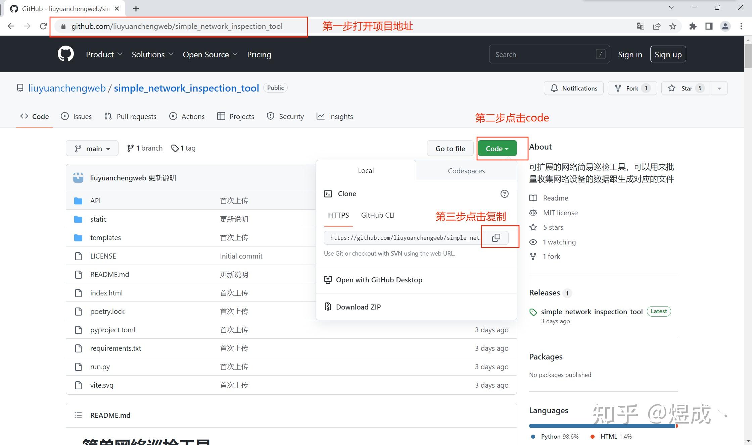
Task: Switch to the Codespaces tab
Action: tap(466, 171)
